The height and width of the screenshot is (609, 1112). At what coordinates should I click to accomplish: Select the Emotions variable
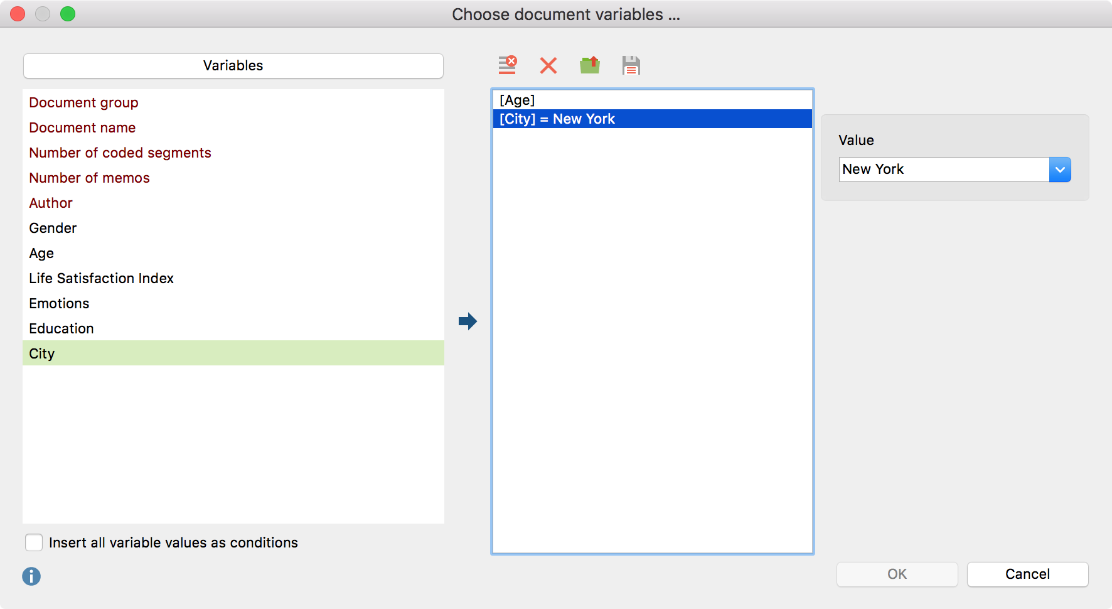pos(59,304)
